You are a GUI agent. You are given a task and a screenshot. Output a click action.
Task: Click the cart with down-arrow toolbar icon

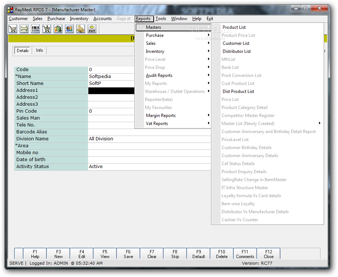(x=47, y=29)
